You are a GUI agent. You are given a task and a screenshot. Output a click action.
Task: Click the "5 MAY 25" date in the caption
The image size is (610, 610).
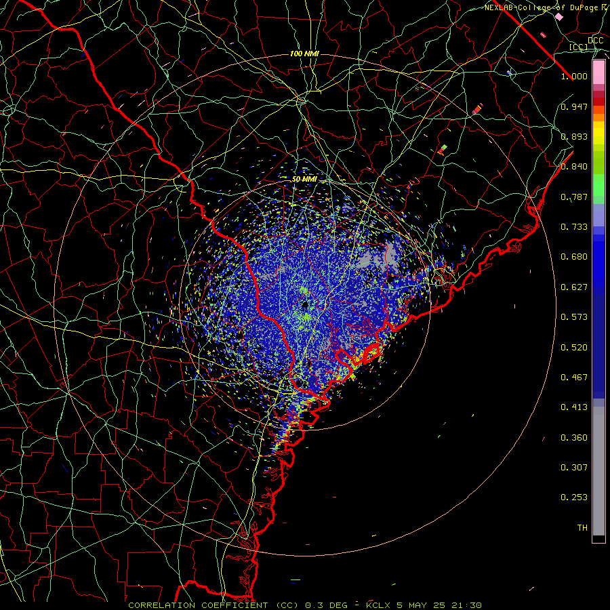[422, 605]
